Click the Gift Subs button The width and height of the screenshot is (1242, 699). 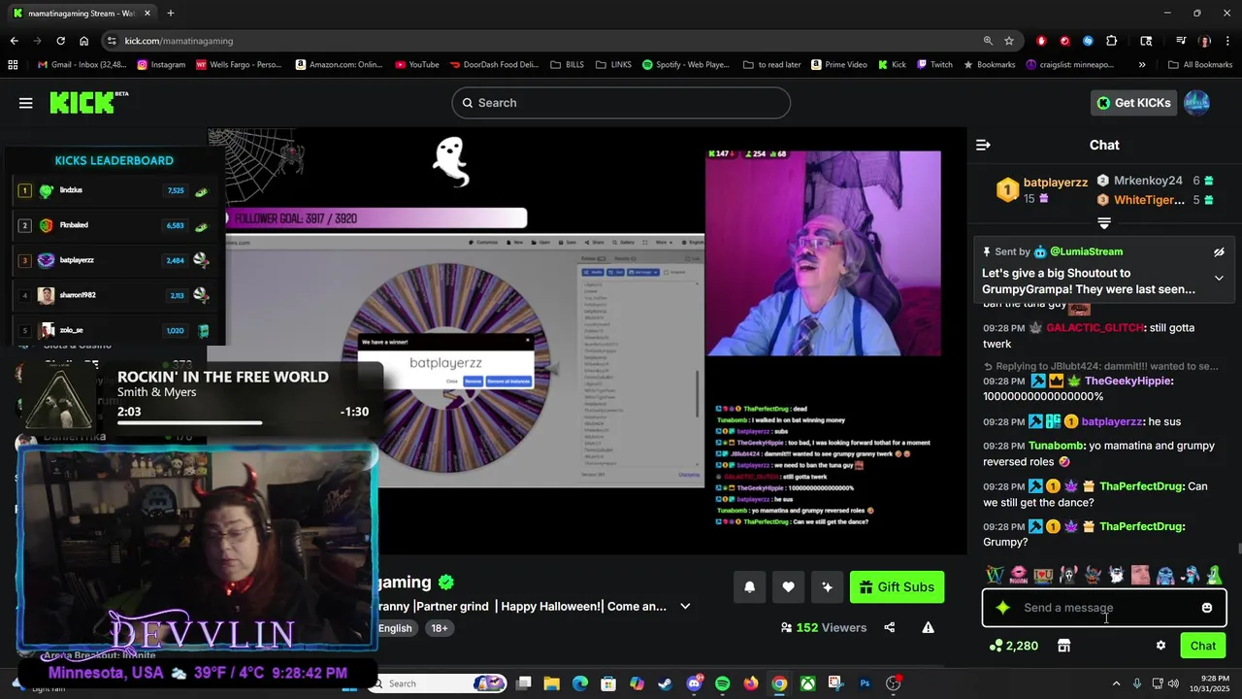pyautogui.click(x=897, y=586)
